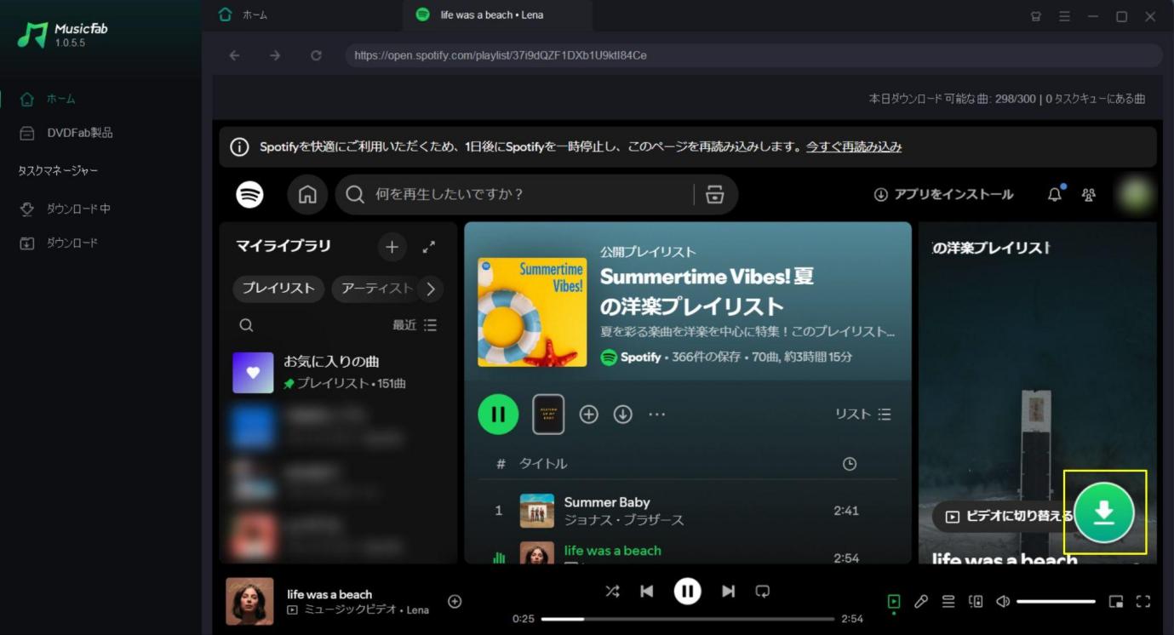
Task: Click ジョナス・ブラザース artist link
Action: point(624,519)
